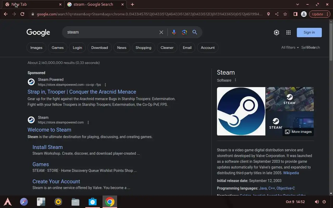The height and width of the screenshot is (208, 333).
Task: Filter results by Games
Action: pyautogui.click(x=57, y=48)
